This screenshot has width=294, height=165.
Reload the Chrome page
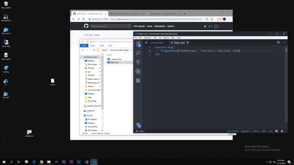[84, 19]
